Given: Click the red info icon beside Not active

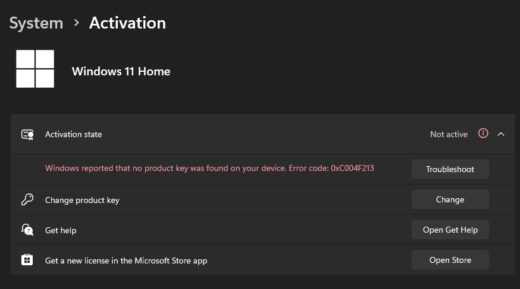Looking at the screenshot, I should (x=483, y=134).
